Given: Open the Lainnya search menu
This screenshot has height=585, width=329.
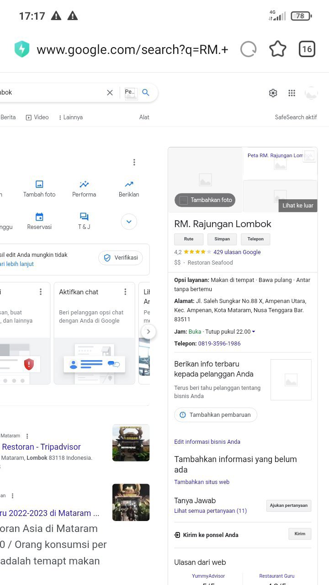Looking at the screenshot, I should [70, 117].
